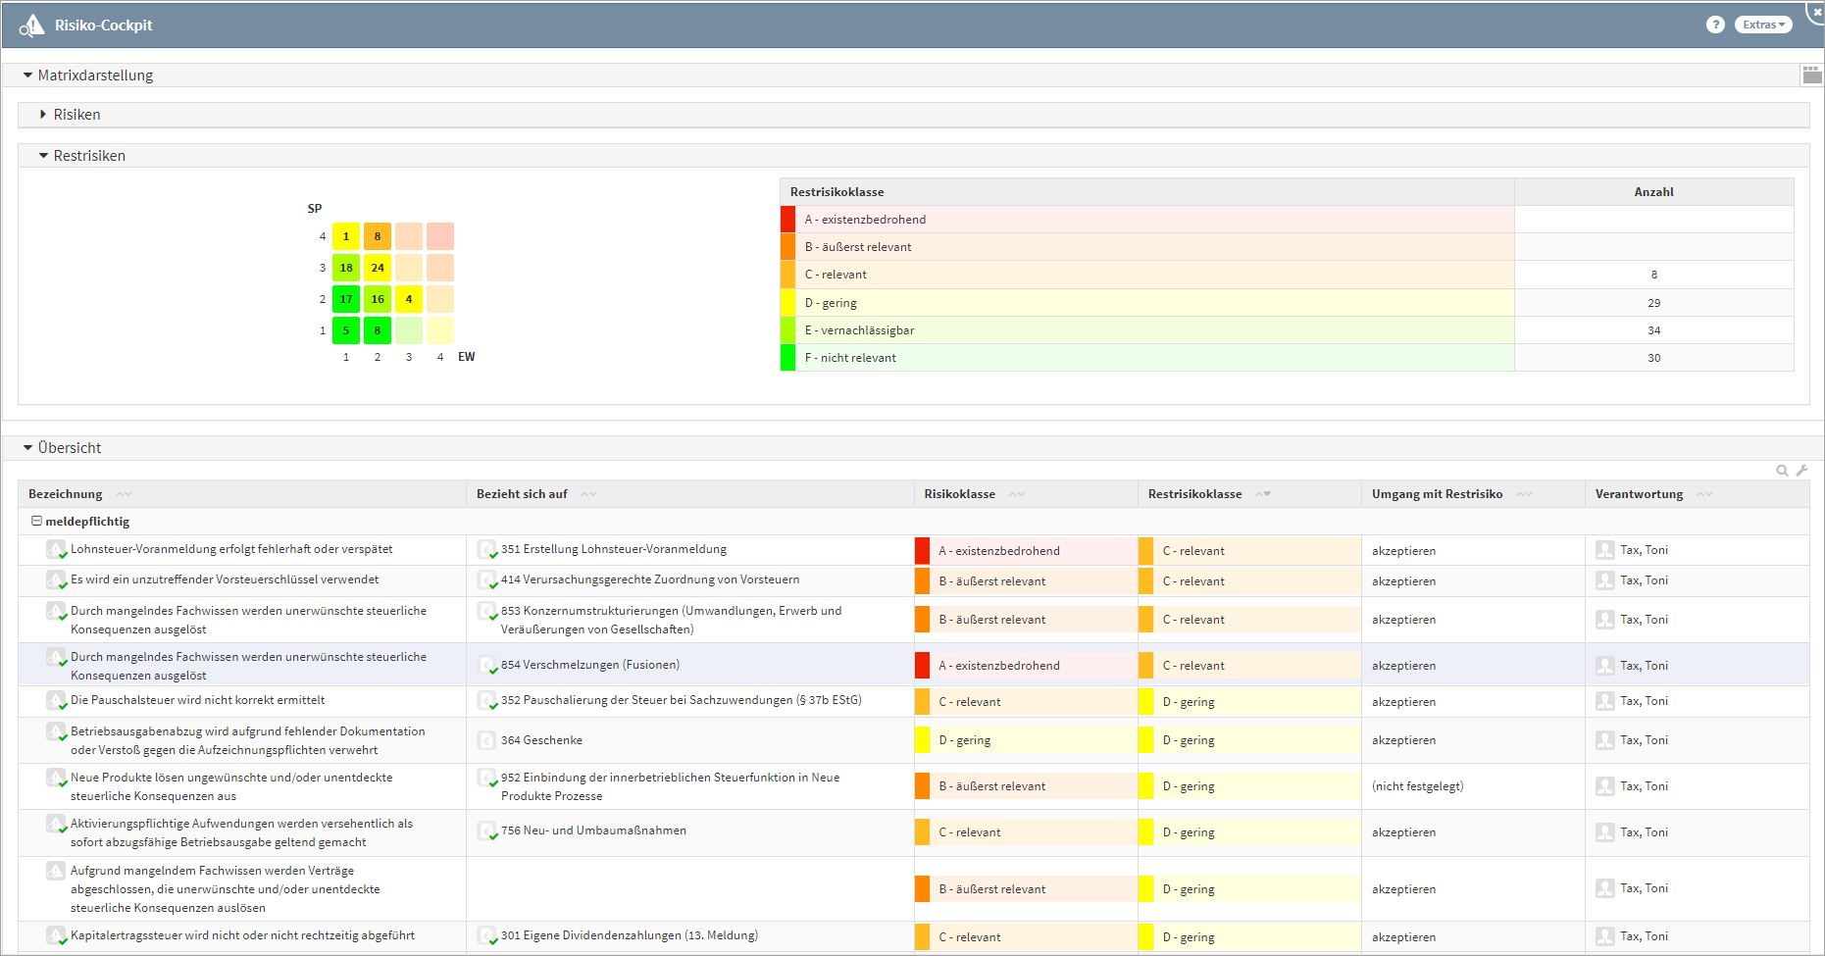The image size is (1825, 956).
Task: Collapse the meldepflichtig group
Action: [36, 522]
